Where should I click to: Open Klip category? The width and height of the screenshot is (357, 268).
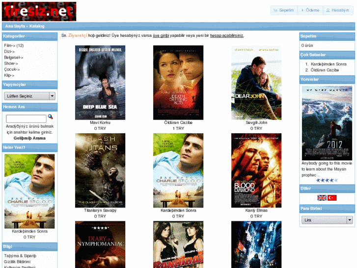(x=9, y=75)
